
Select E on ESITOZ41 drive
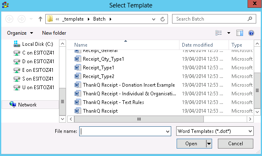(33, 70)
